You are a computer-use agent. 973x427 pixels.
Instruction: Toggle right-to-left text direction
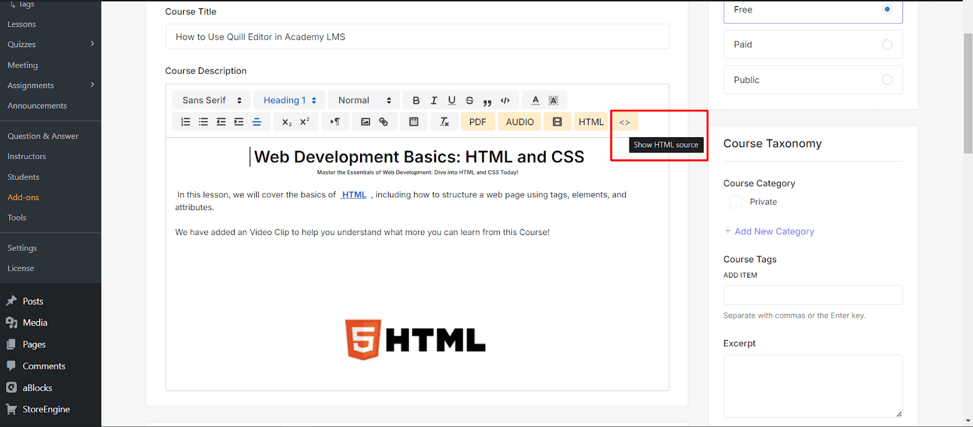[x=334, y=122]
